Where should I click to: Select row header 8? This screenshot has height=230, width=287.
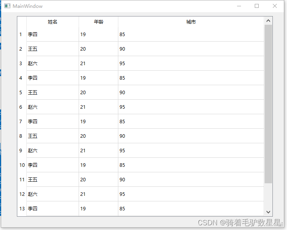coord(22,136)
